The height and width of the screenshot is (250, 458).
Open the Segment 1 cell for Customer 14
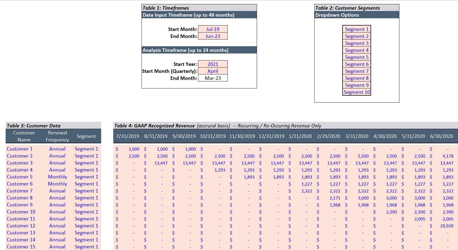(x=86, y=240)
